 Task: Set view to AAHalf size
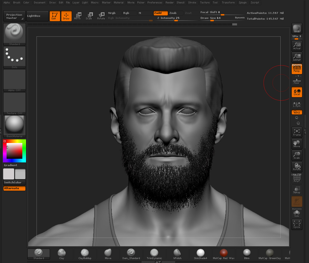tap(297, 57)
